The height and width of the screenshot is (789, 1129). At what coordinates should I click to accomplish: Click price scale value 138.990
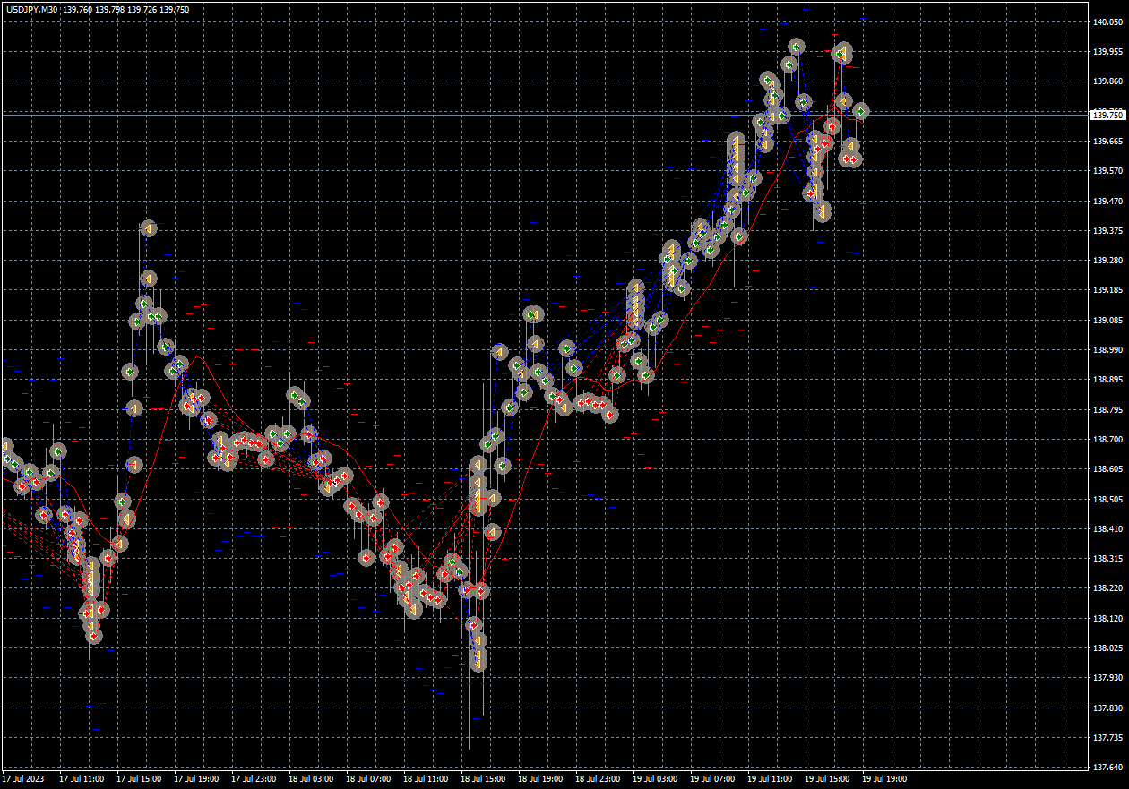coord(1107,349)
